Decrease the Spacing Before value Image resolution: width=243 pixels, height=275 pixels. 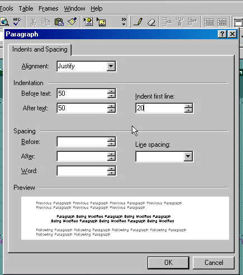click(x=111, y=145)
